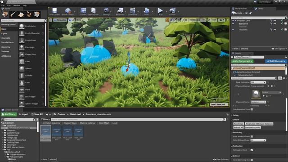Screen dimensions: 288x162
Task: Select the Place mode icon
Action: coord(5,14)
